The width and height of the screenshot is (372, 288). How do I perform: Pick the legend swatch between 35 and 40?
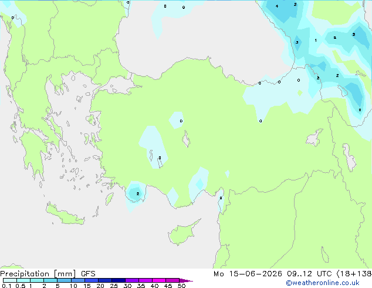click(x=146, y=280)
